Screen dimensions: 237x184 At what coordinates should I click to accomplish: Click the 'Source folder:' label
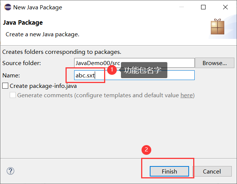click(x=22, y=63)
